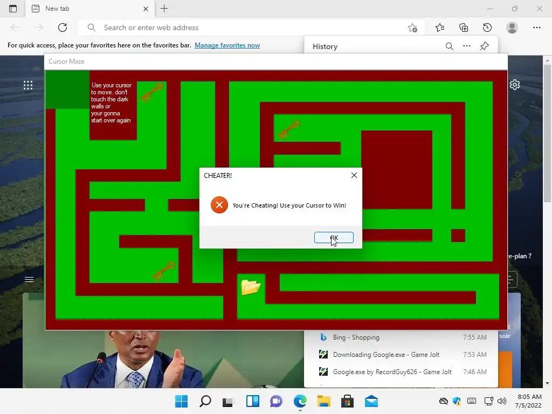
Task: Open the hamburger menu on new tab page
Action: 29,280
